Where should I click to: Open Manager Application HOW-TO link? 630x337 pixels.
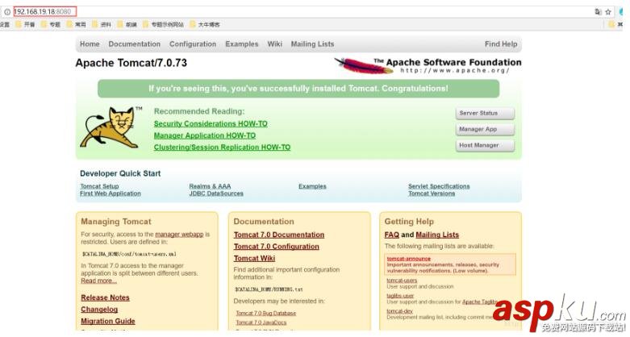(205, 135)
